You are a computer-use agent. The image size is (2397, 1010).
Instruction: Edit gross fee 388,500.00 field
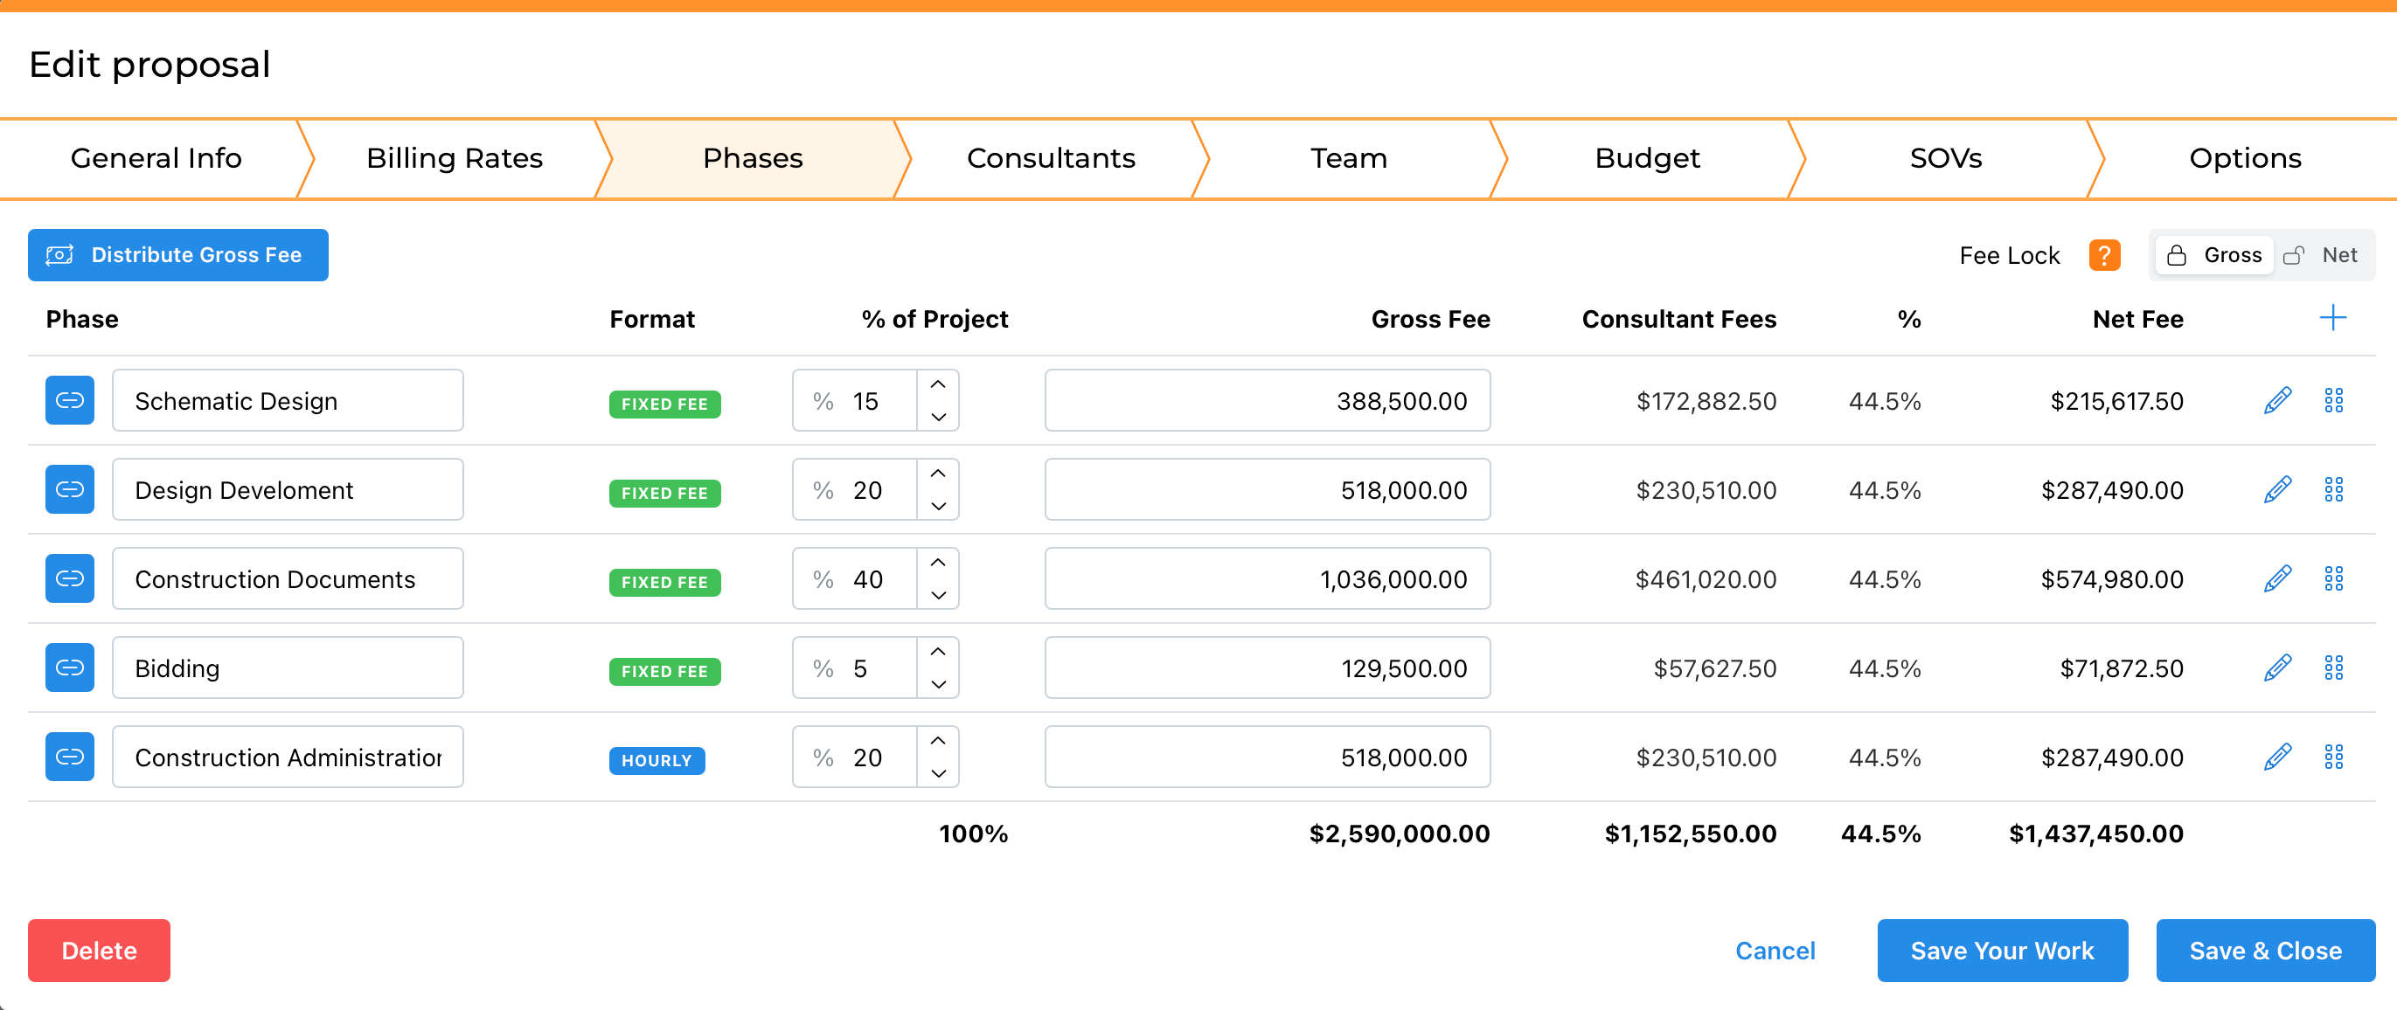pyautogui.click(x=1268, y=401)
